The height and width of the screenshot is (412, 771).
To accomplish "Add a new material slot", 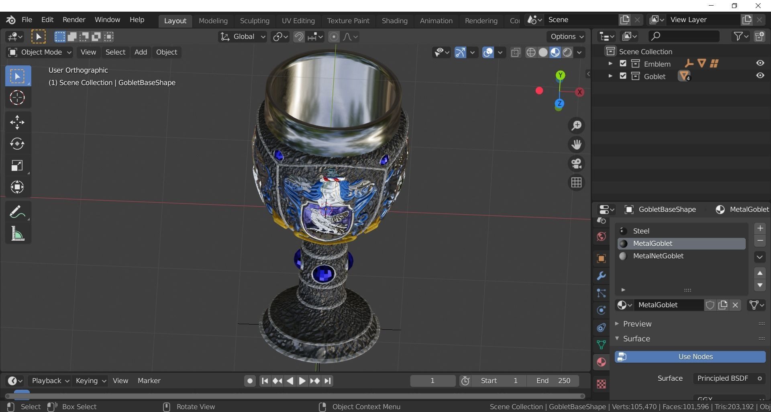I will coord(760,228).
